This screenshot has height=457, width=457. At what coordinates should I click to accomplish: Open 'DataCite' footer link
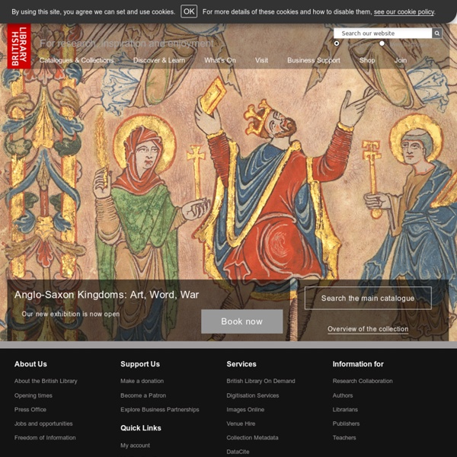pos(238,452)
